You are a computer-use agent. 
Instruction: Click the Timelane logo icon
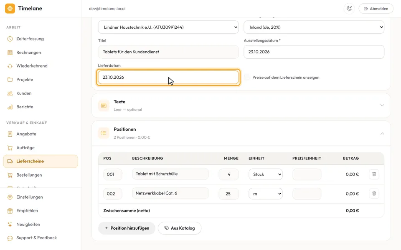[x=10, y=8]
